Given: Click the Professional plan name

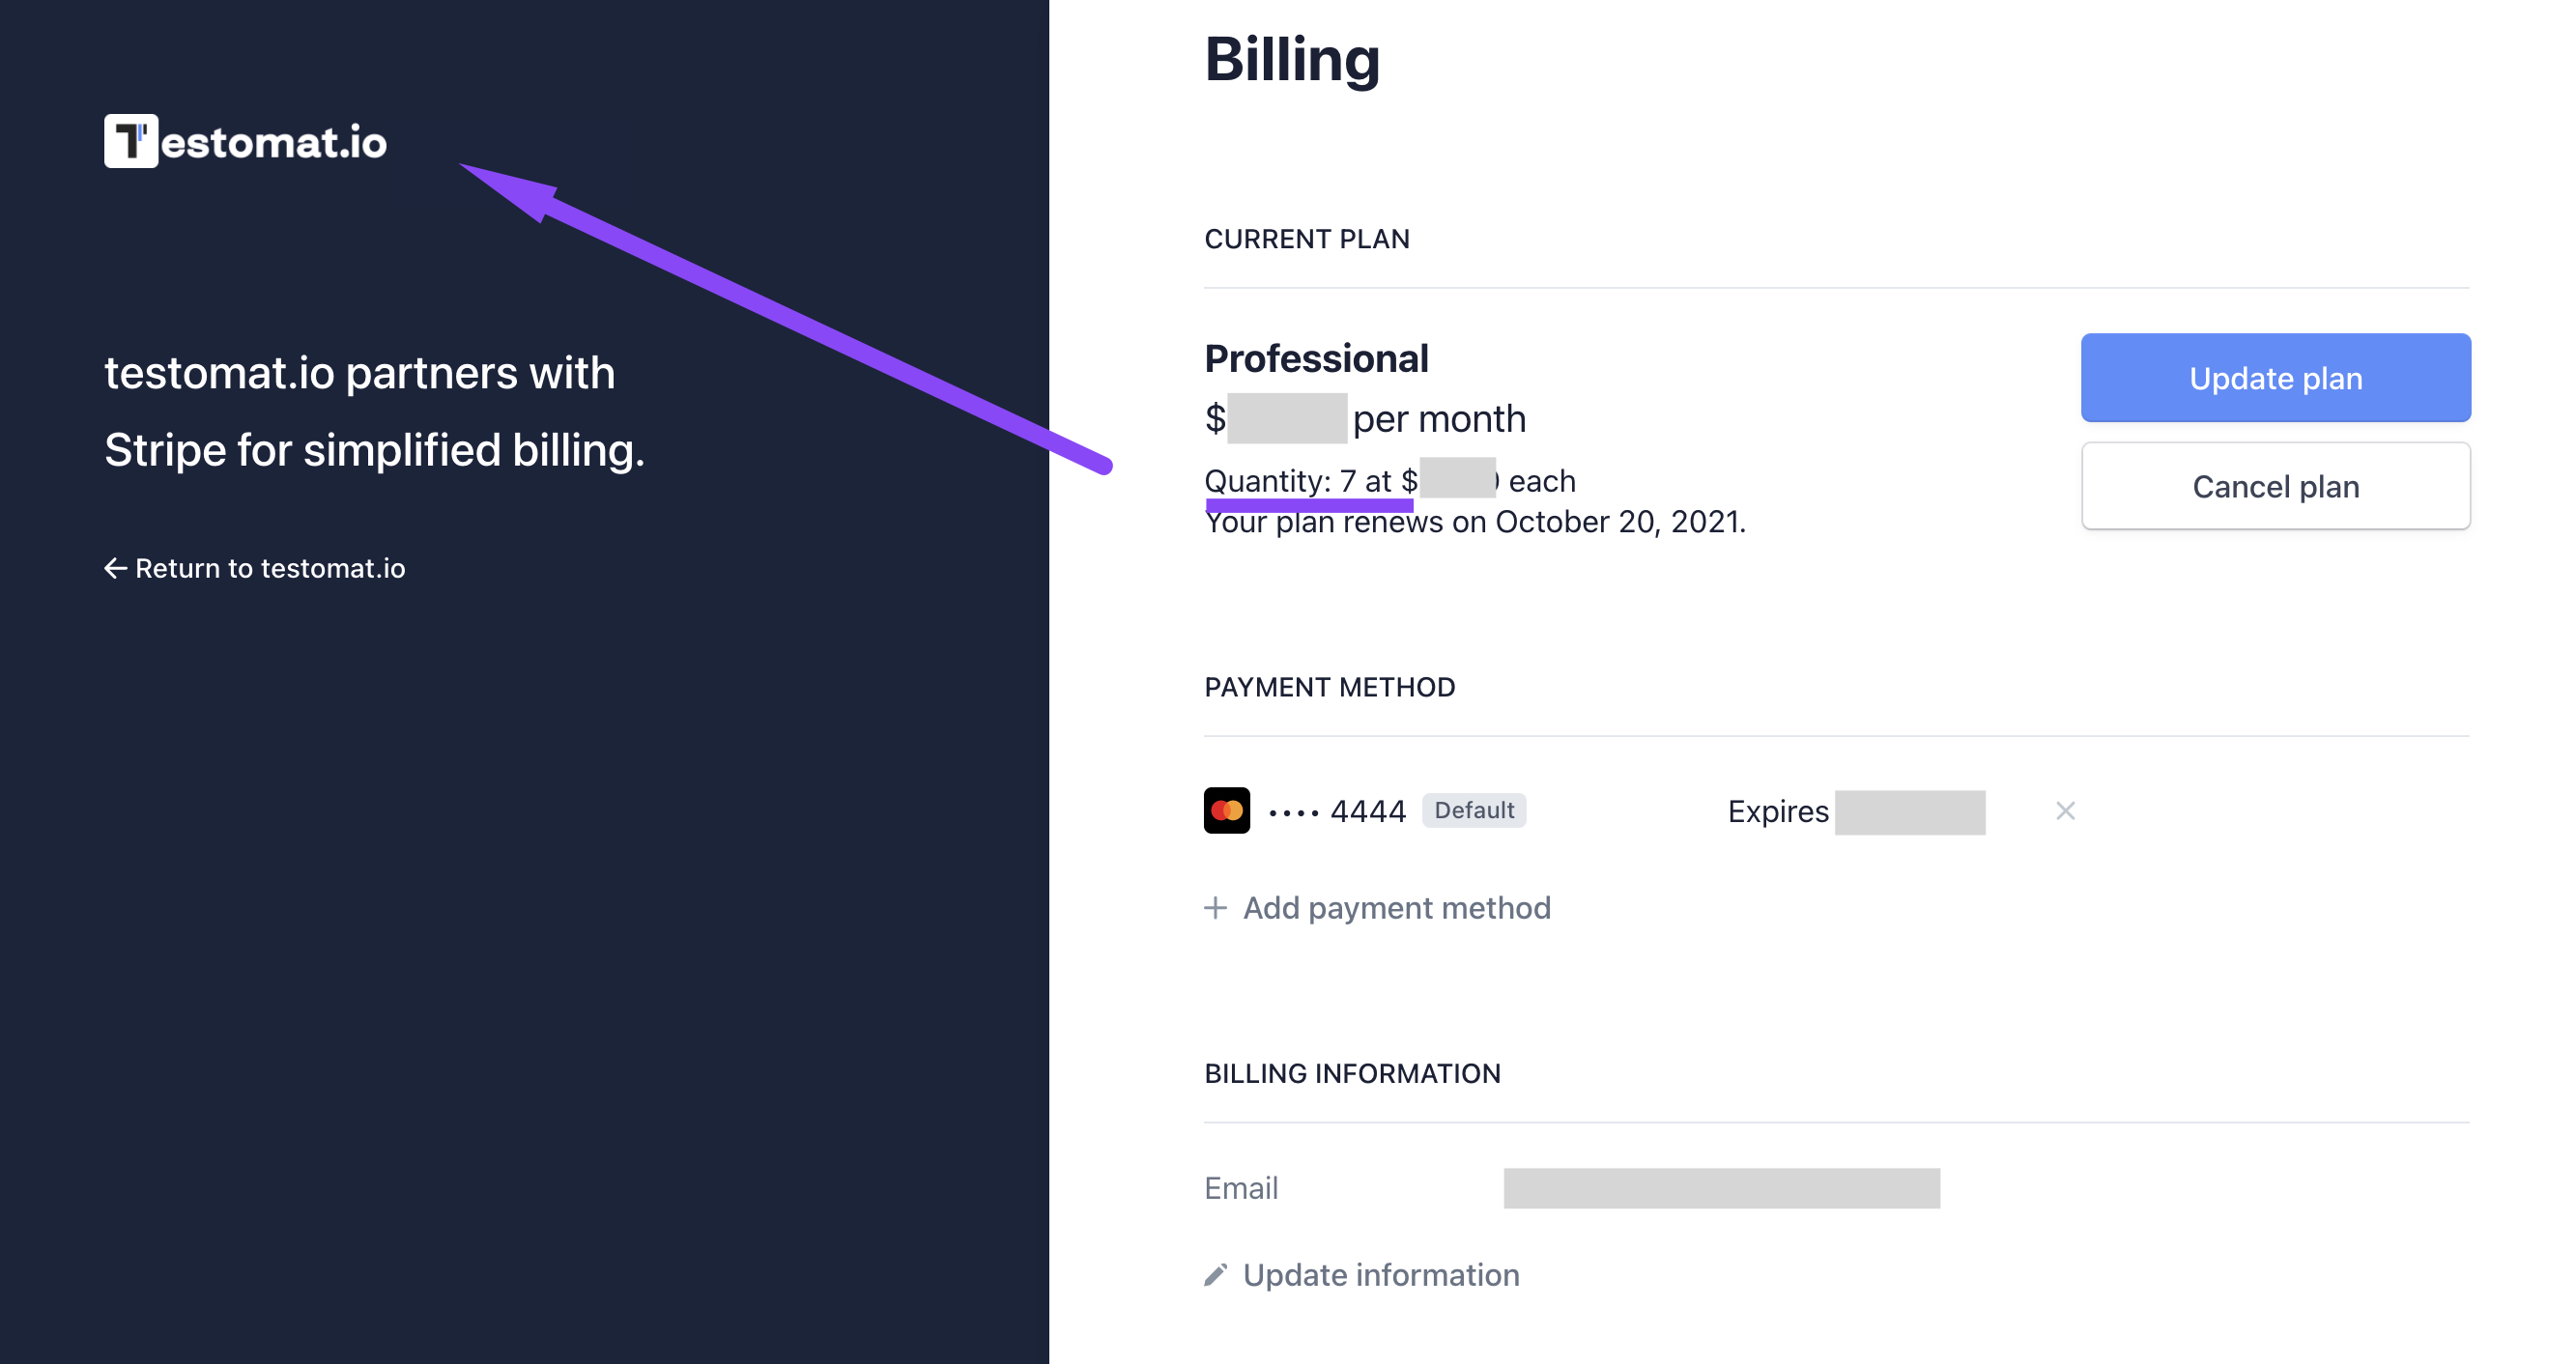Looking at the screenshot, I should click(1316, 358).
